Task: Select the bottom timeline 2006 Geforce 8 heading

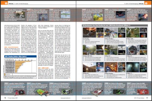Action: (x=114, y=83)
